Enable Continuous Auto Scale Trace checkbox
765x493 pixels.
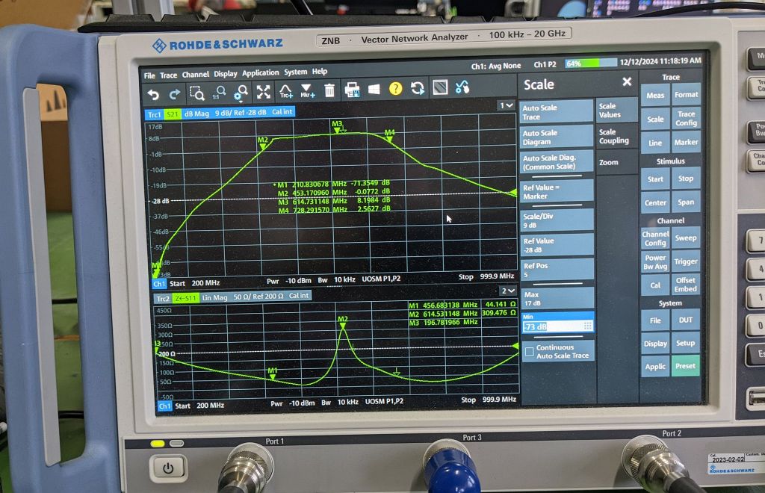click(529, 351)
